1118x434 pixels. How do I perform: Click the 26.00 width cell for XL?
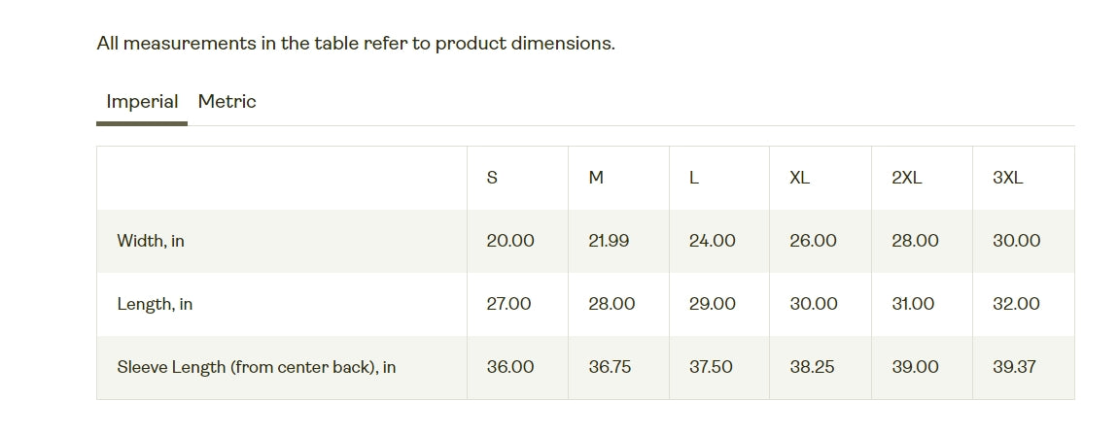[813, 241]
